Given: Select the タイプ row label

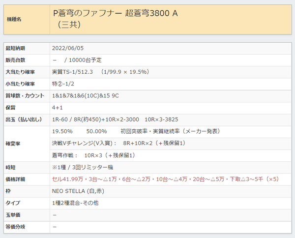Looking at the screenshot, I should 13,203.
